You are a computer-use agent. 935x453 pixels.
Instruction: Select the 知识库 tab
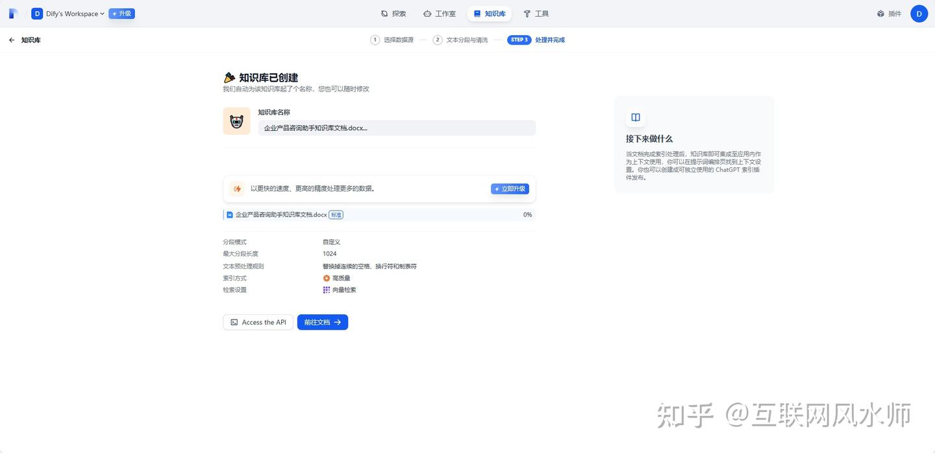tap(490, 14)
